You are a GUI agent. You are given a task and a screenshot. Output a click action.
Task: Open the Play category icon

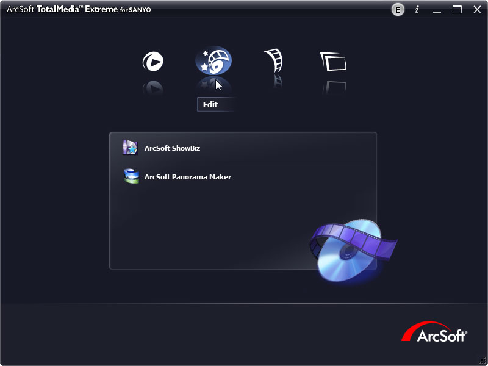(153, 62)
